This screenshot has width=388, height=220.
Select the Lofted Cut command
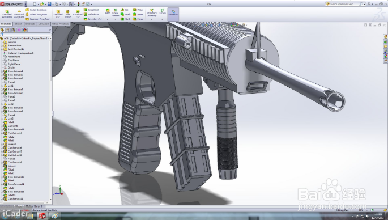(x=91, y=14)
